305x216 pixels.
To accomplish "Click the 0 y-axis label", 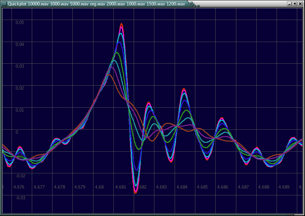I will 17,132.
